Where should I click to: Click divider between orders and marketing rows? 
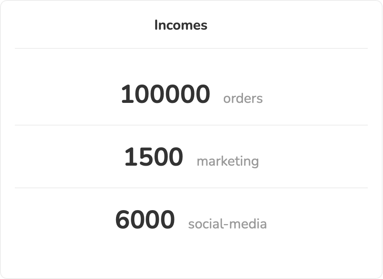(191, 125)
